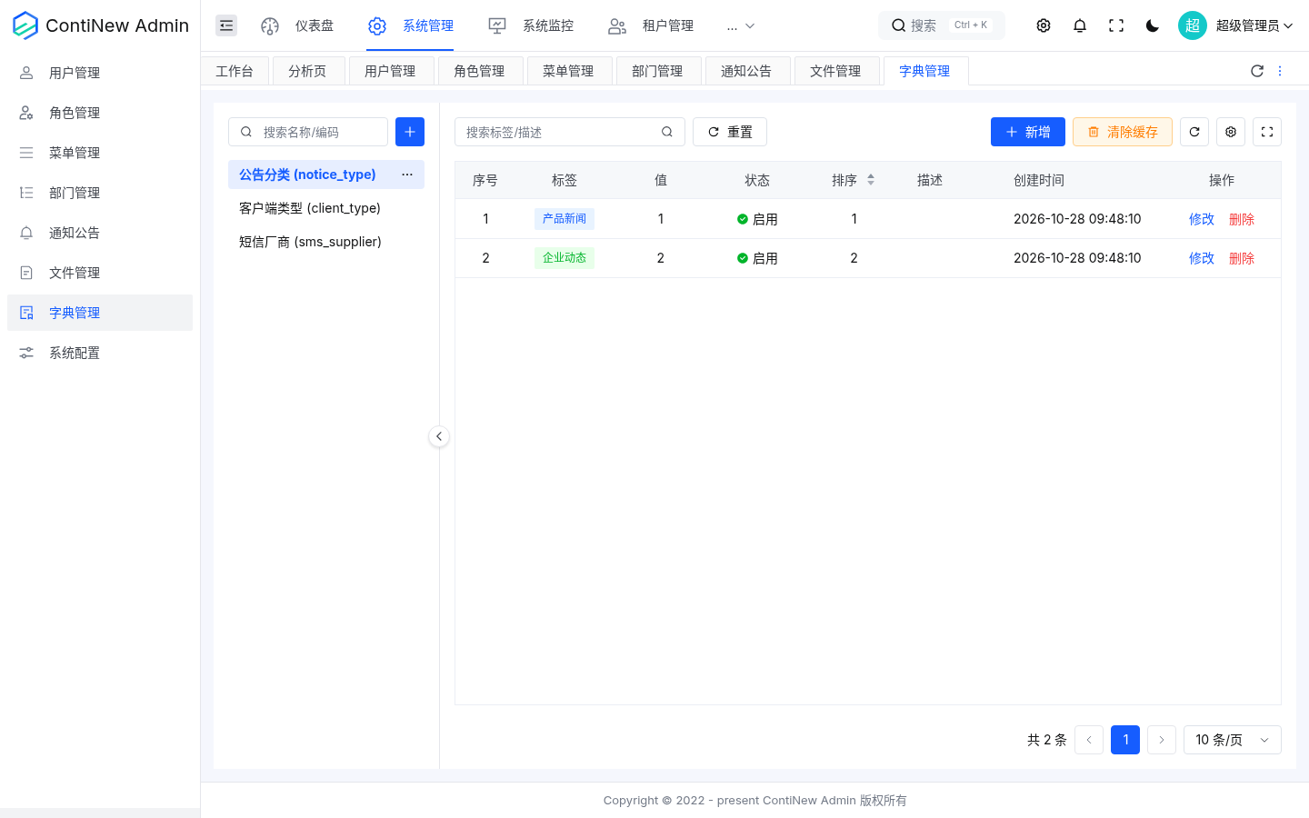Click the 新增 add button
The image size is (1309, 818).
pos(1028,132)
